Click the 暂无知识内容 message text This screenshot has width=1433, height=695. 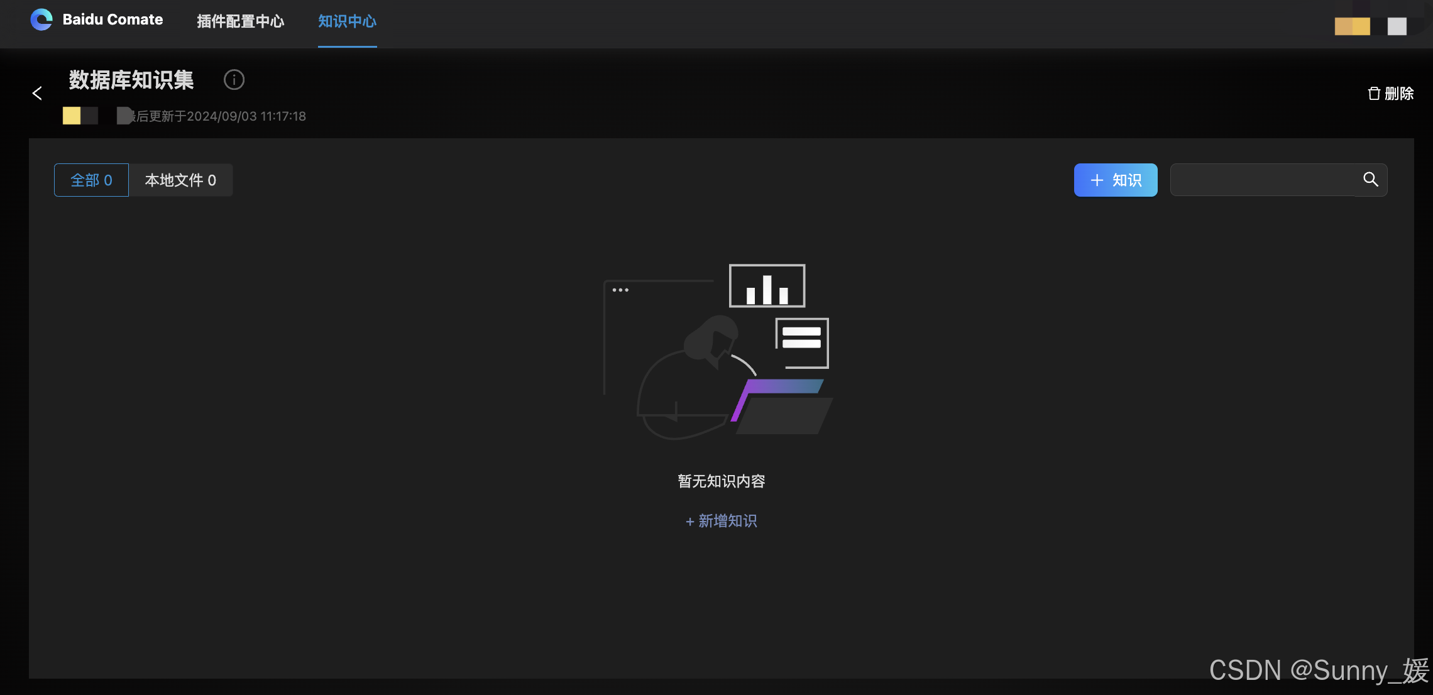(721, 481)
